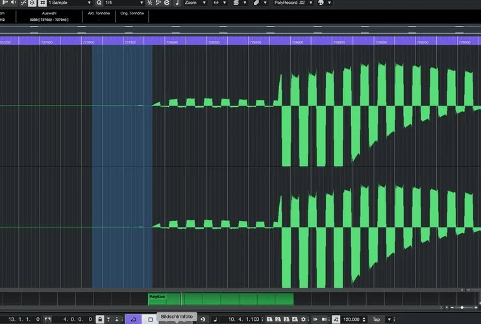Click the horizontal zoom slider at bottom right
This screenshot has width=481, height=324.
461,307
